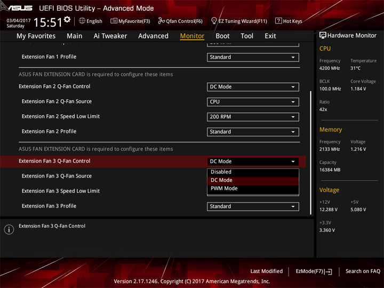384x288 pixels.
Task: Click the info icon in the help area
Action: (x=9, y=229)
